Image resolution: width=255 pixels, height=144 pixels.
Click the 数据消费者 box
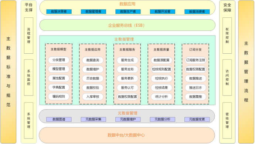[197, 11]
